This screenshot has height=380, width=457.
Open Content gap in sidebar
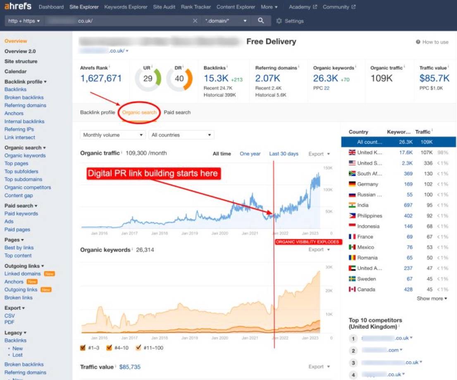pyautogui.click(x=19, y=195)
